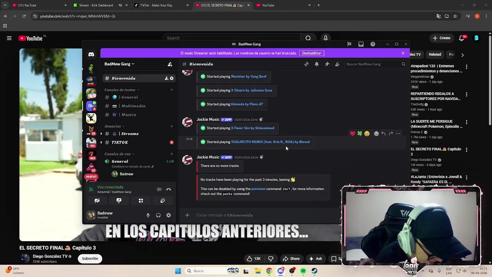Viewport: 492px width, 277px height.
Task: Open Bienvenida channel settings gear
Action: click(172, 78)
